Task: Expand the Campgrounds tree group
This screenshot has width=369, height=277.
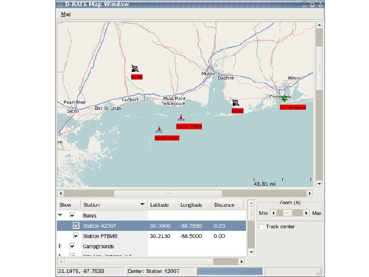Action: [x=60, y=246]
